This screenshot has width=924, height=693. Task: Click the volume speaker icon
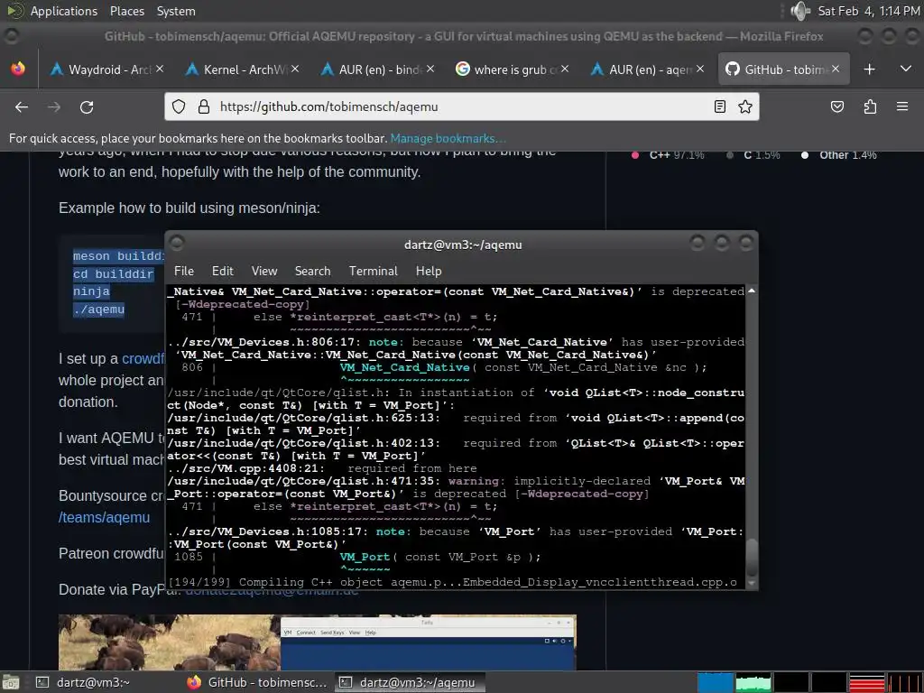coord(799,11)
